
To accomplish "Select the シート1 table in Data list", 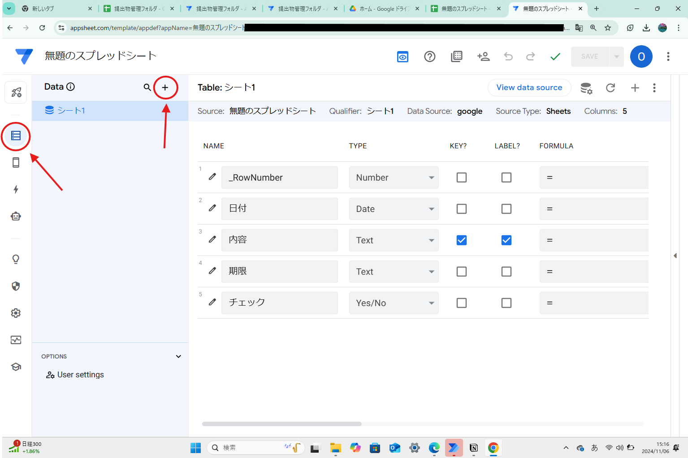I will click(110, 111).
